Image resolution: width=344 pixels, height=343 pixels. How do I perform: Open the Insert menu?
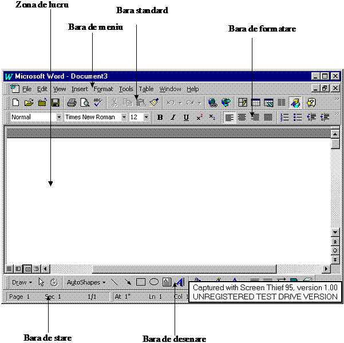(80, 89)
